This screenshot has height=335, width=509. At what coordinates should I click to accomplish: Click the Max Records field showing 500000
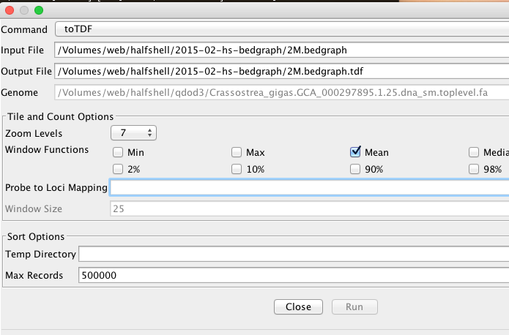point(294,275)
